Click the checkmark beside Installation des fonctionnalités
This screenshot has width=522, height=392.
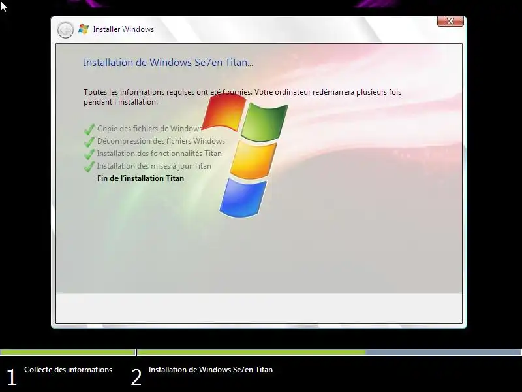click(x=89, y=154)
